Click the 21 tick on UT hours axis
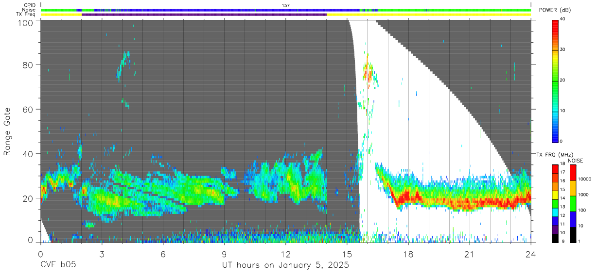597x275 pixels. pos(469,254)
